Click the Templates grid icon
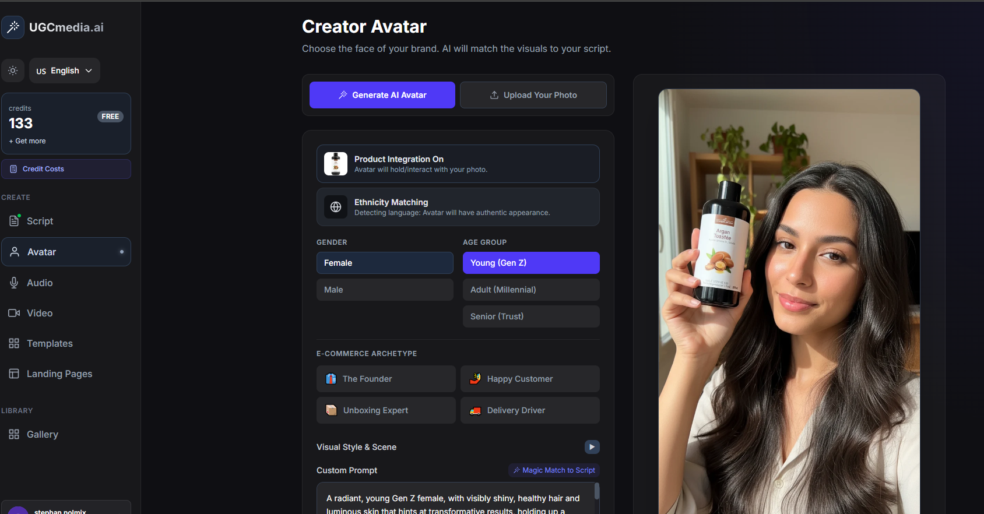The width and height of the screenshot is (984, 514). pos(14,343)
